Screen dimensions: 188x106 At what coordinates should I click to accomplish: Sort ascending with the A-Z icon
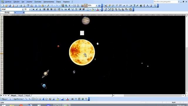(75, 6)
